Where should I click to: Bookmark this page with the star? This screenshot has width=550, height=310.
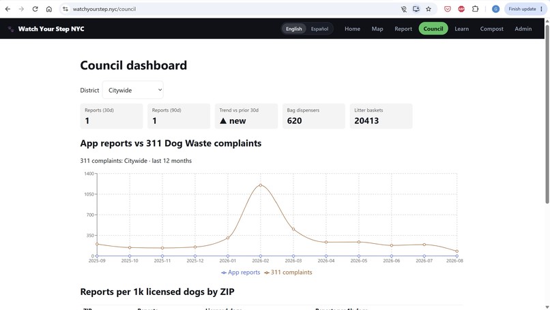pyautogui.click(x=429, y=9)
